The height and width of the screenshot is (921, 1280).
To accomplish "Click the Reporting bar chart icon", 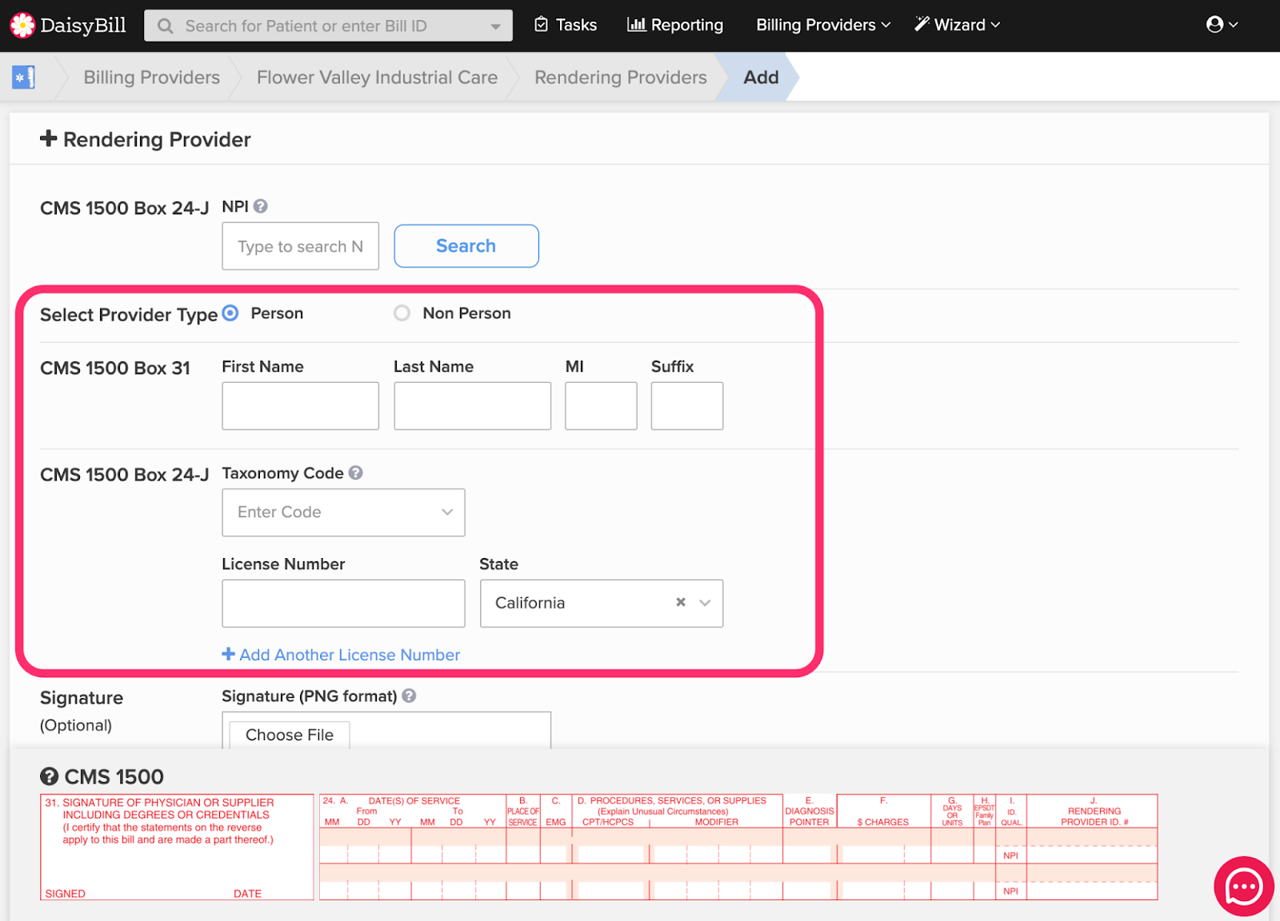I will tap(636, 25).
